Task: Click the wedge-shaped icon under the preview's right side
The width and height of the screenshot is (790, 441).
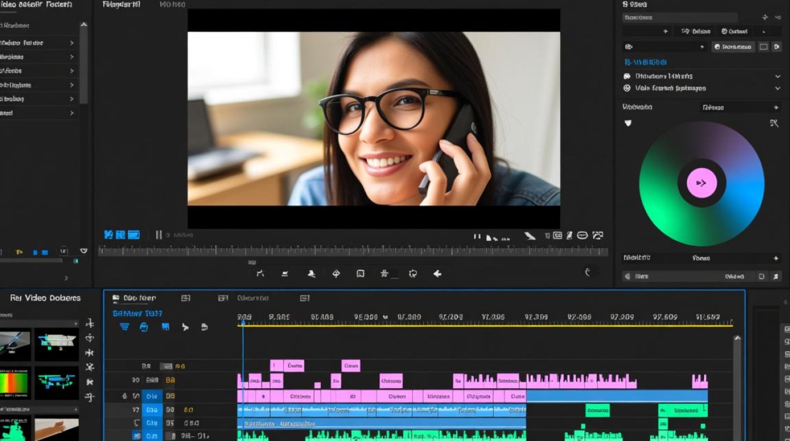Action: coord(530,236)
